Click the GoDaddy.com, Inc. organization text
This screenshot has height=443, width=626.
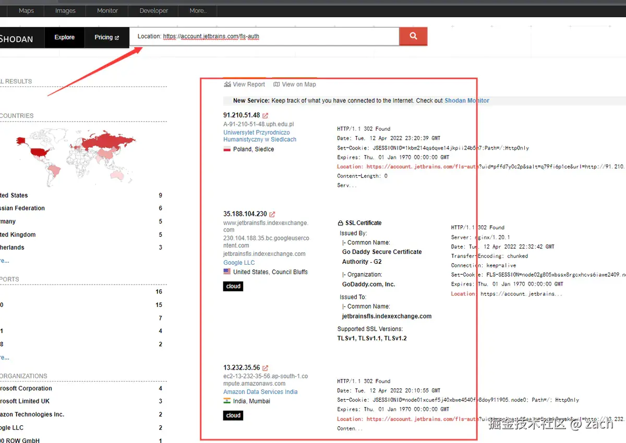coord(368,285)
